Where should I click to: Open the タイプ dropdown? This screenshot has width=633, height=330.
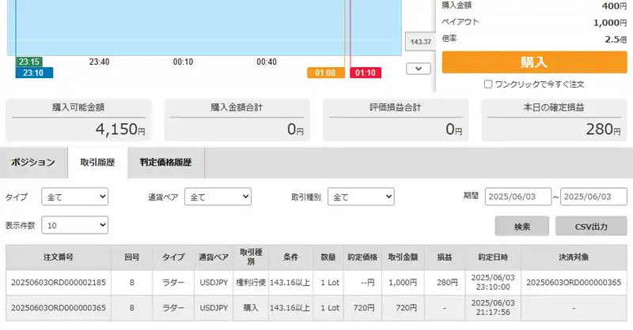[x=74, y=197]
